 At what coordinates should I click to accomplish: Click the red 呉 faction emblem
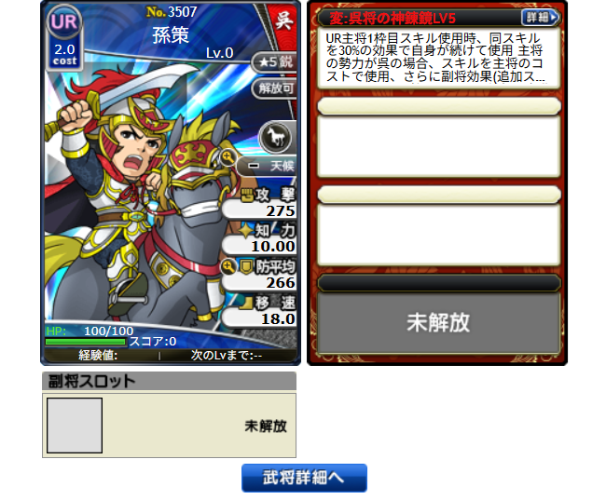point(283,20)
